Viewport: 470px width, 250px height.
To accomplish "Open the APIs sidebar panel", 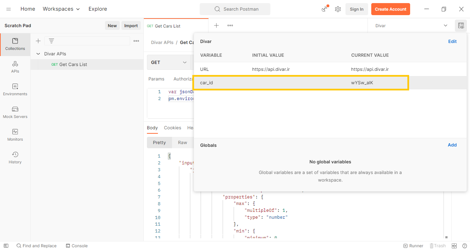I will [15, 67].
